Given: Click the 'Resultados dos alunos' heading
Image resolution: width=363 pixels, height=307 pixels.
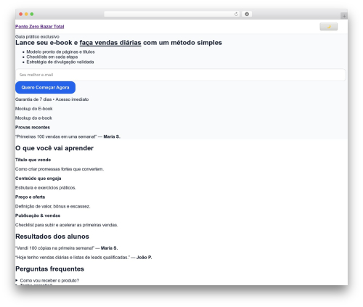Looking at the screenshot, I should 52,237.
